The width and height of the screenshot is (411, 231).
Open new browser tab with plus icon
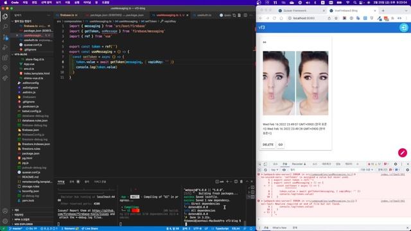pyautogui.click(x=383, y=11)
